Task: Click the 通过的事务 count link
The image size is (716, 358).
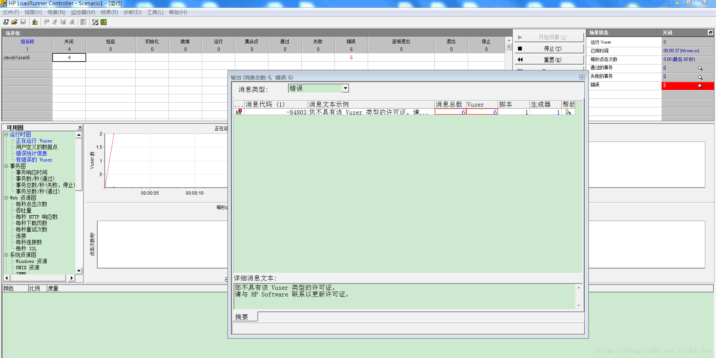Action: 665,67
